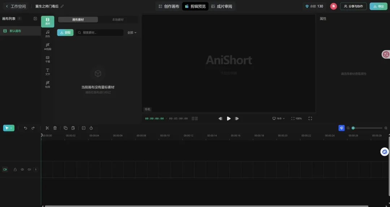This screenshot has width=390, height=207.
Task: Select 默认画布 in canvas list
Action: click(x=20, y=31)
